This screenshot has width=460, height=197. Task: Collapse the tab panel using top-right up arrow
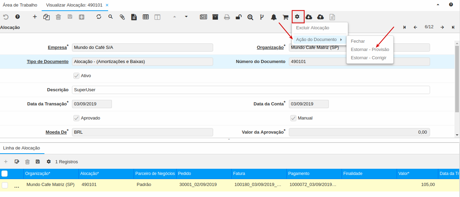(438, 5)
